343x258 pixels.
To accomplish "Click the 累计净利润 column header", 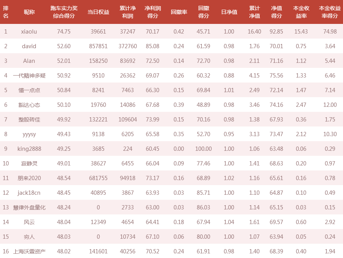I will pyautogui.click(x=128, y=12).
